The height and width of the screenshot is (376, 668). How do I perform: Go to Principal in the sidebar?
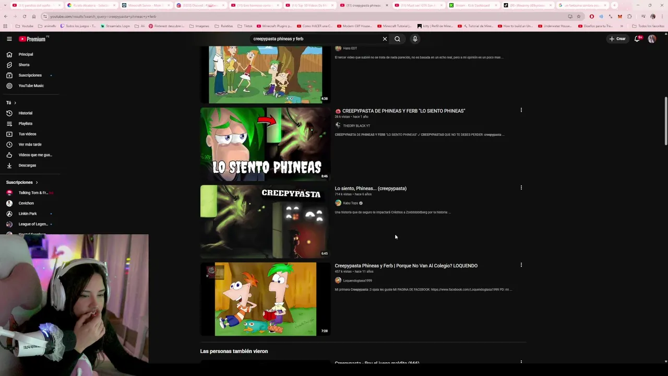(x=26, y=54)
